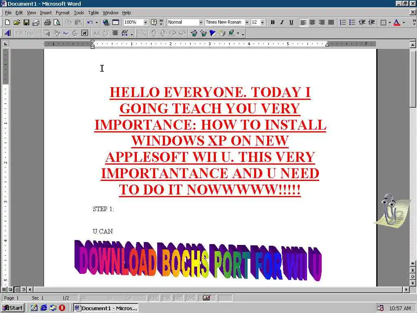The image size is (417, 313).
Task: Toggle Italic formatting
Action: coord(282,22)
